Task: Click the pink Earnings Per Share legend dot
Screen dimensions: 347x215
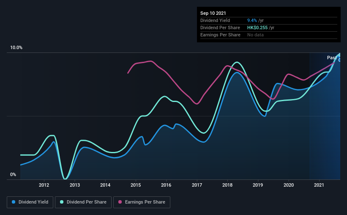Action: pyautogui.click(x=120, y=202)
